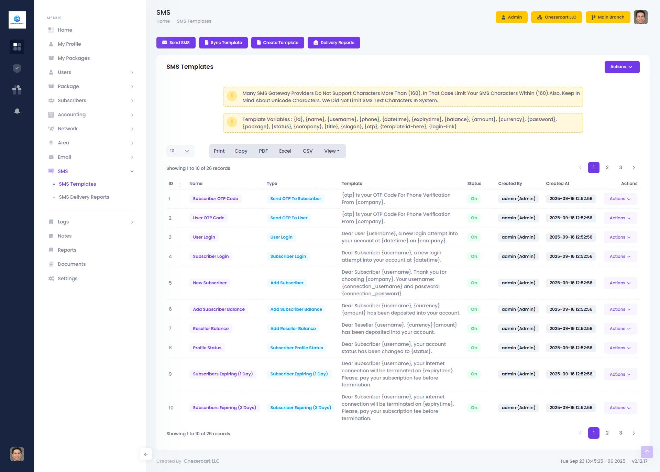Open the gift box icon in sidebar
This screenshot has width=660, height=472.
click(x=17, y=90)
